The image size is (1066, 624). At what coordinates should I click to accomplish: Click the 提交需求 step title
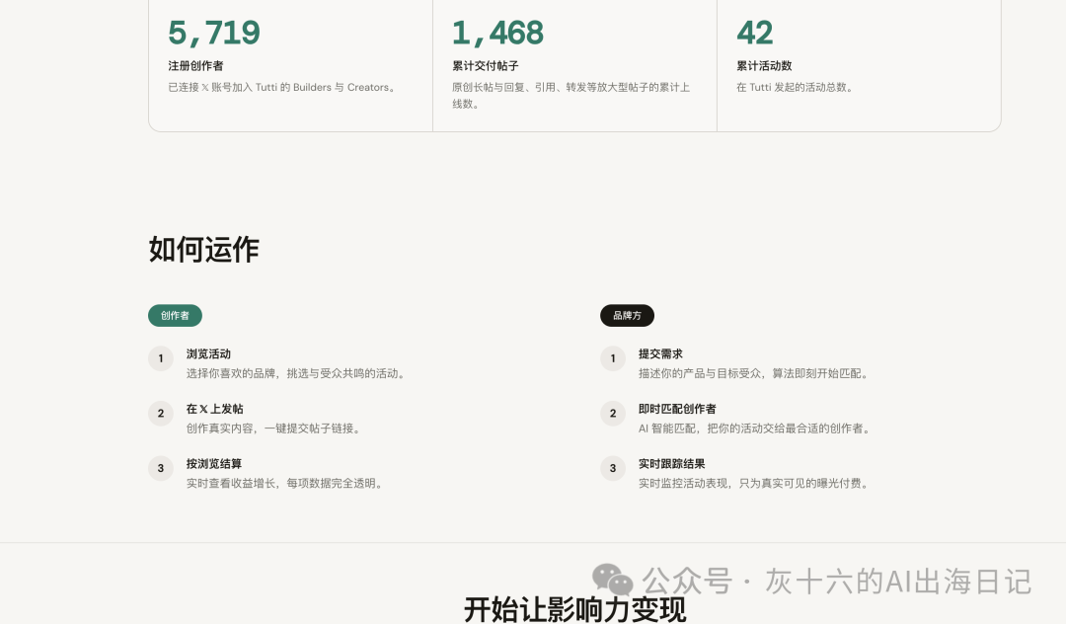click(x=660, y=353)
